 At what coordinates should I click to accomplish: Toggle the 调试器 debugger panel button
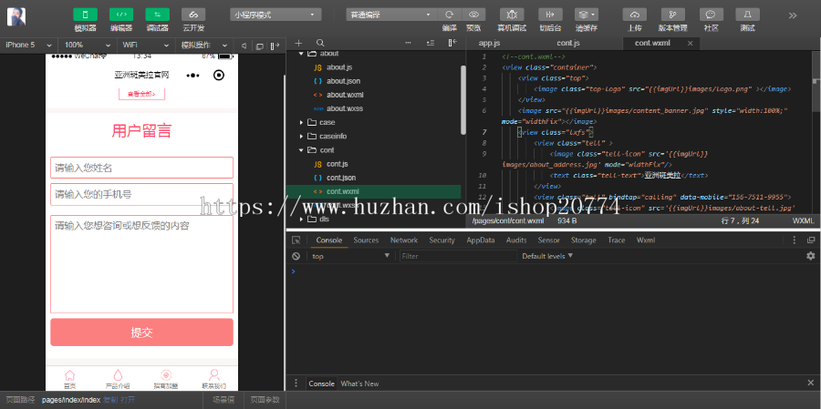(x=157, y=15)
